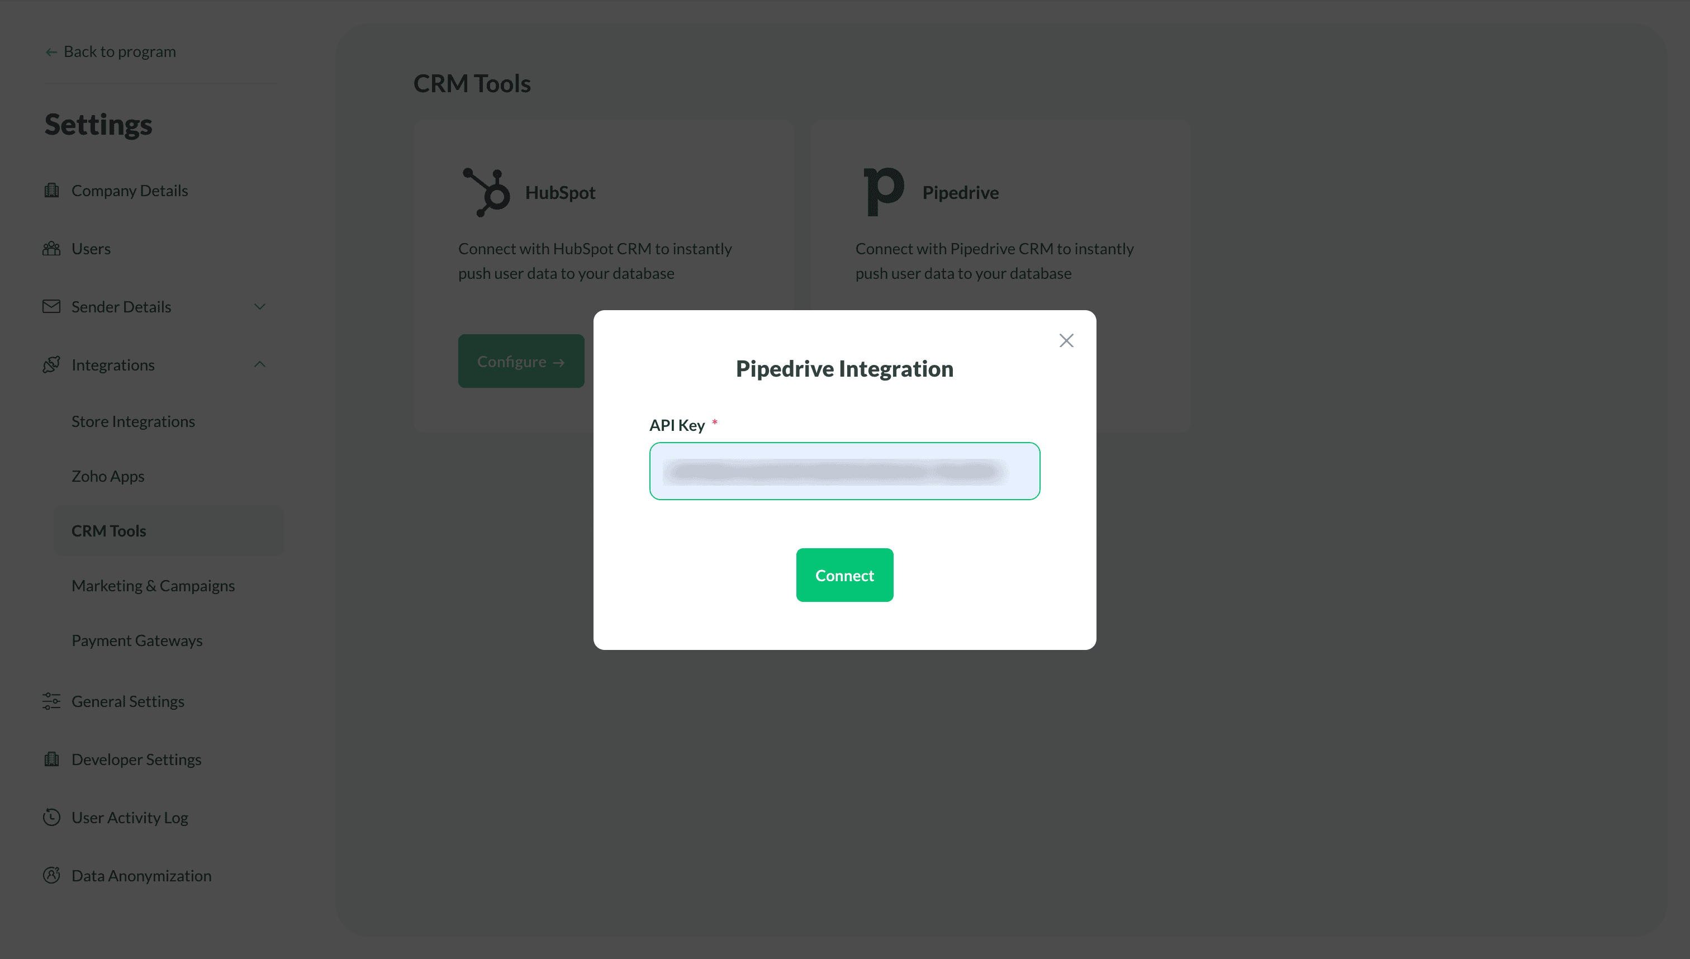The height and width of the screenshot is (959, 1690).
Task: Click the Connect button
Action: tap(844, 575)
